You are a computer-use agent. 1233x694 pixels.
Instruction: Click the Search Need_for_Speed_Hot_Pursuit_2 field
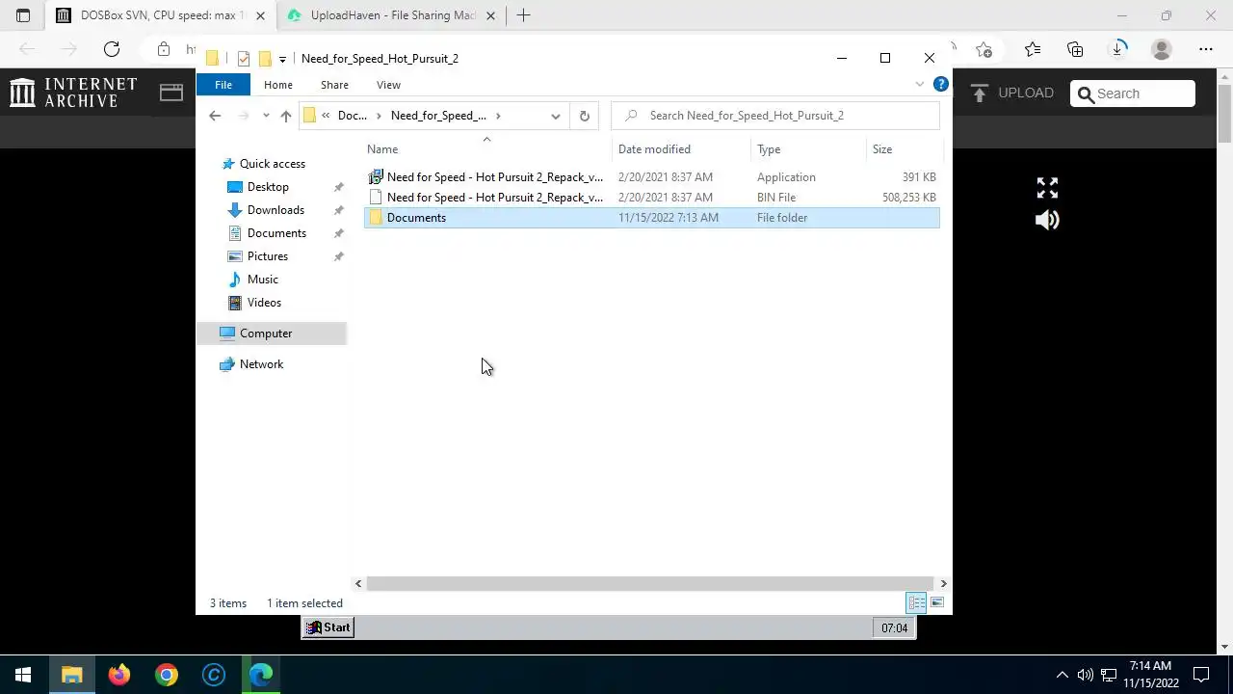pos(775,116)
